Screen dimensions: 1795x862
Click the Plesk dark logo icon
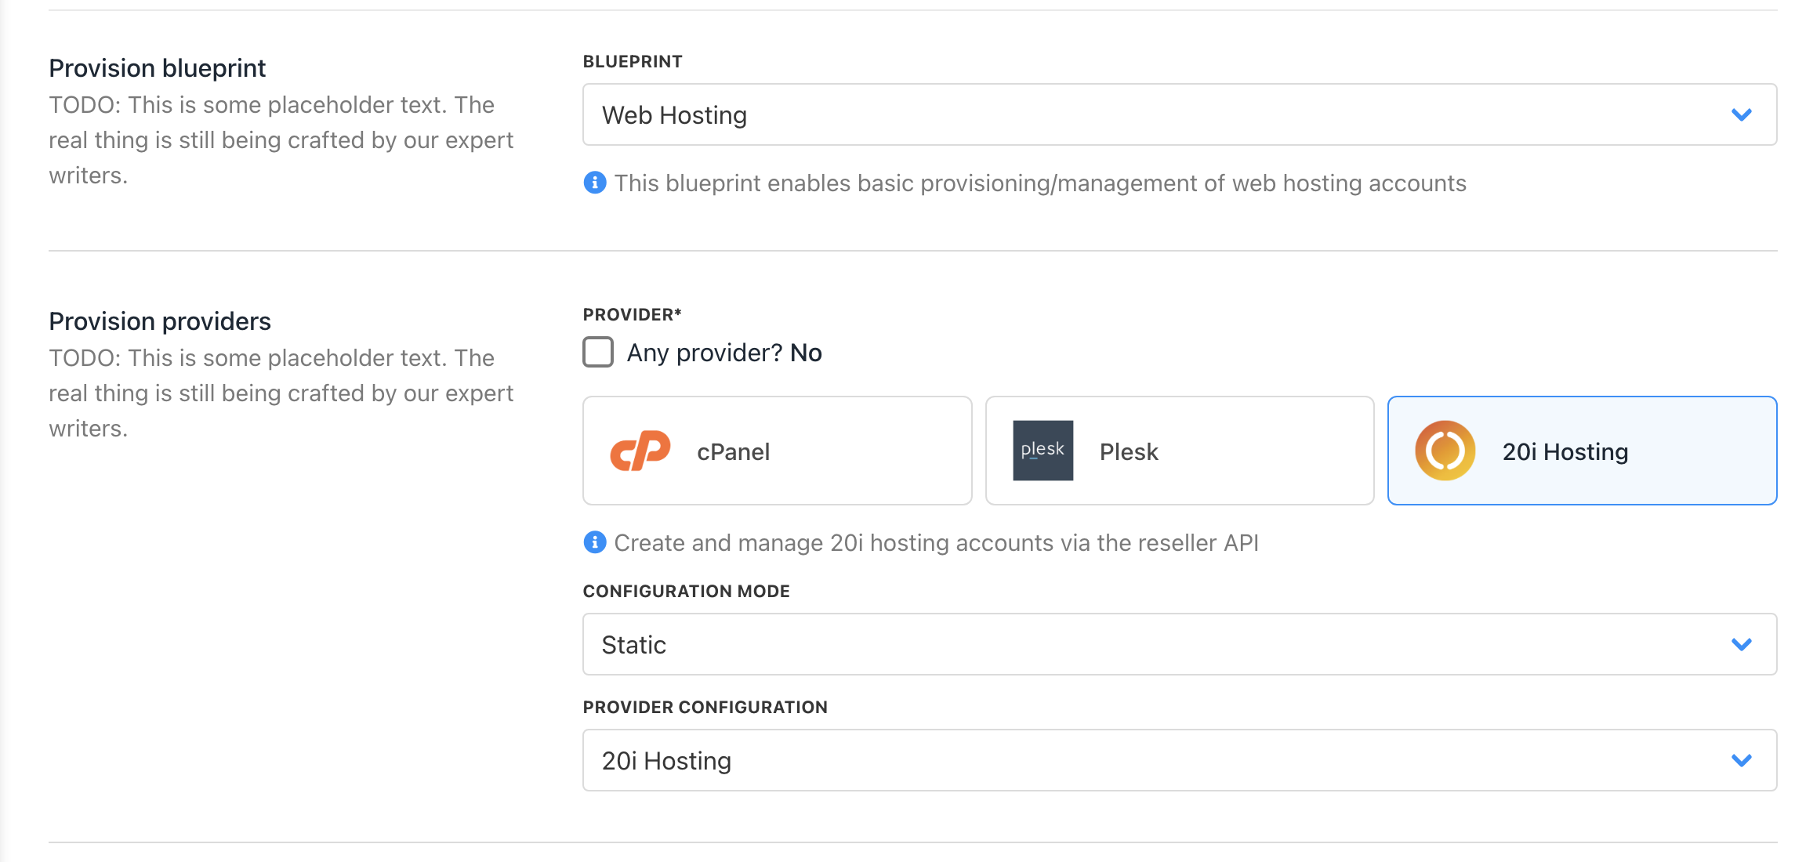coord(1043,451)
